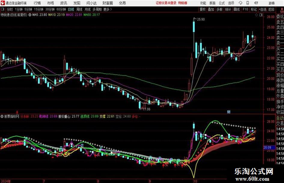Click the customer service headset icon
Image resolution: width=284 pixels, height=183 pixels.
tap(240, 3)
